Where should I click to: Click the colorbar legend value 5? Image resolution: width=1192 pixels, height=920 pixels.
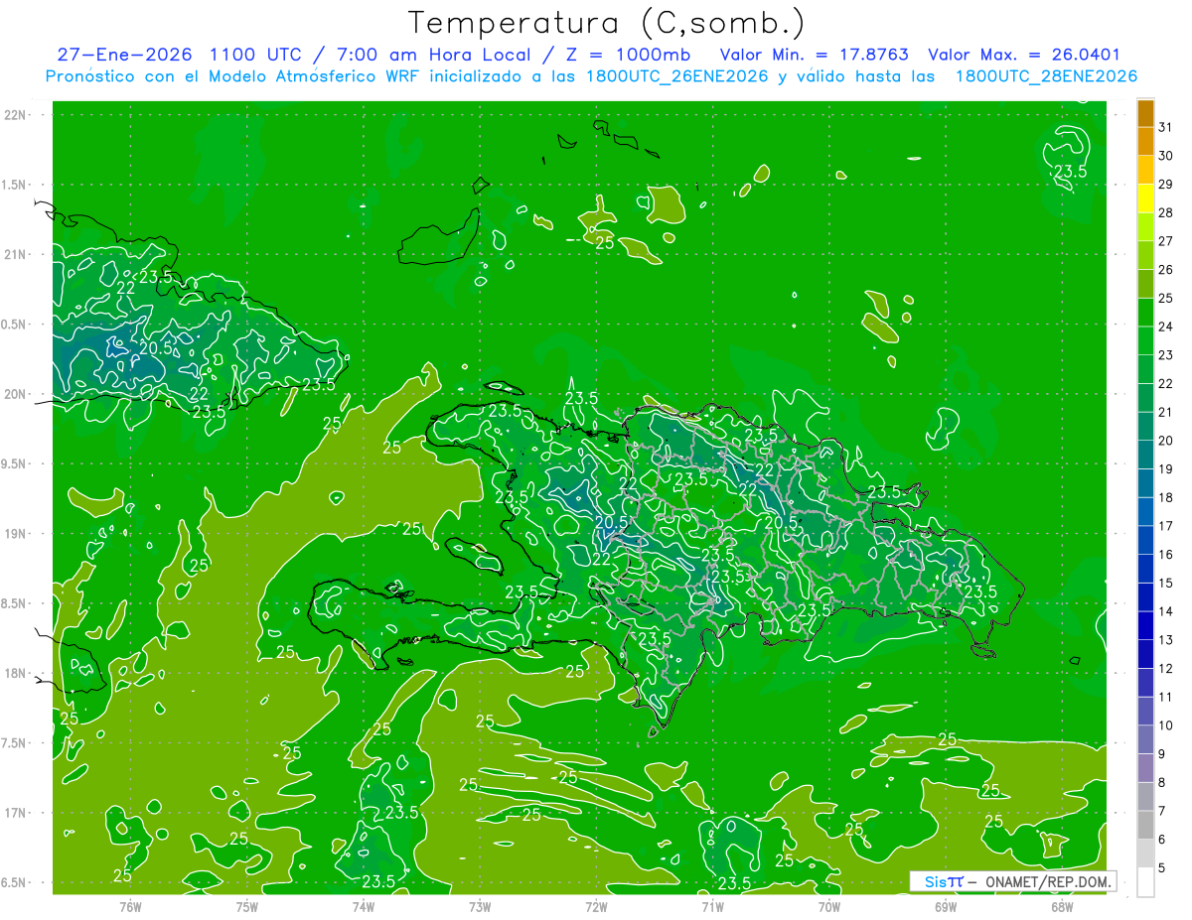(1162, 867)
